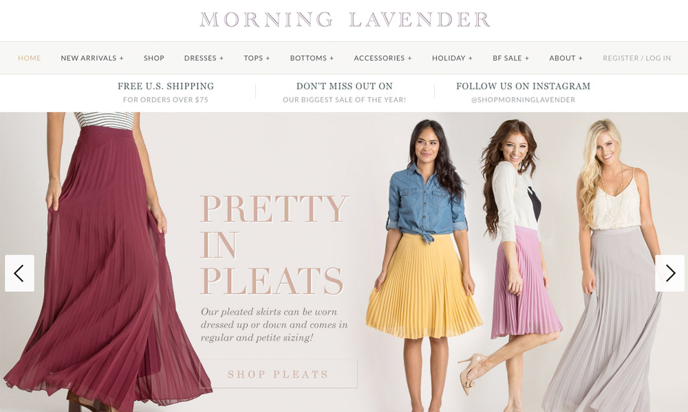Image resolution: width=688 pixels, height=412 pixels.
Task: Expand the BF Sale menu
Action: click(x=510, y=58)
